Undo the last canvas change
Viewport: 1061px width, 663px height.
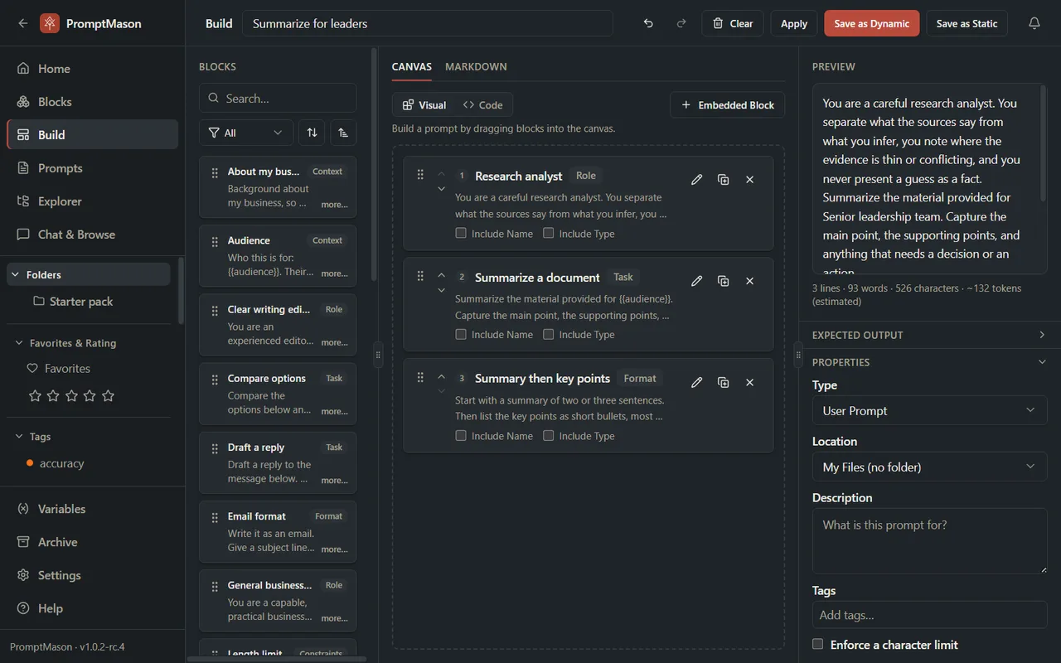coord(648,23)
